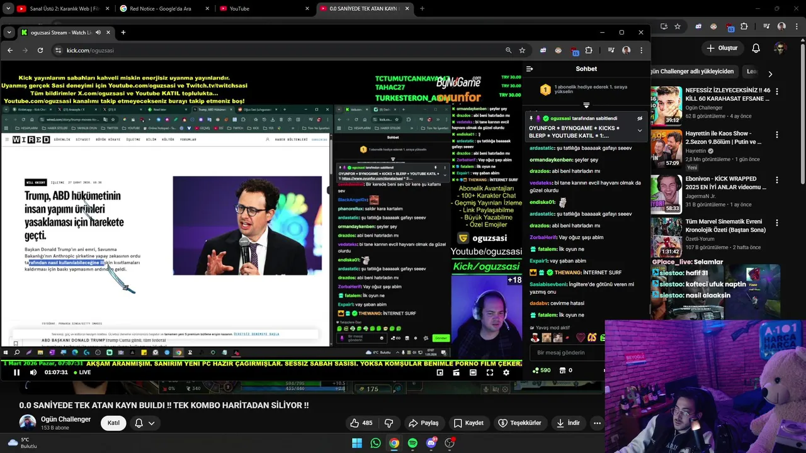Open more actions dots beside İndir
Image resolution: width=806 pixels, height=453 pixels.
click(597, 423)
